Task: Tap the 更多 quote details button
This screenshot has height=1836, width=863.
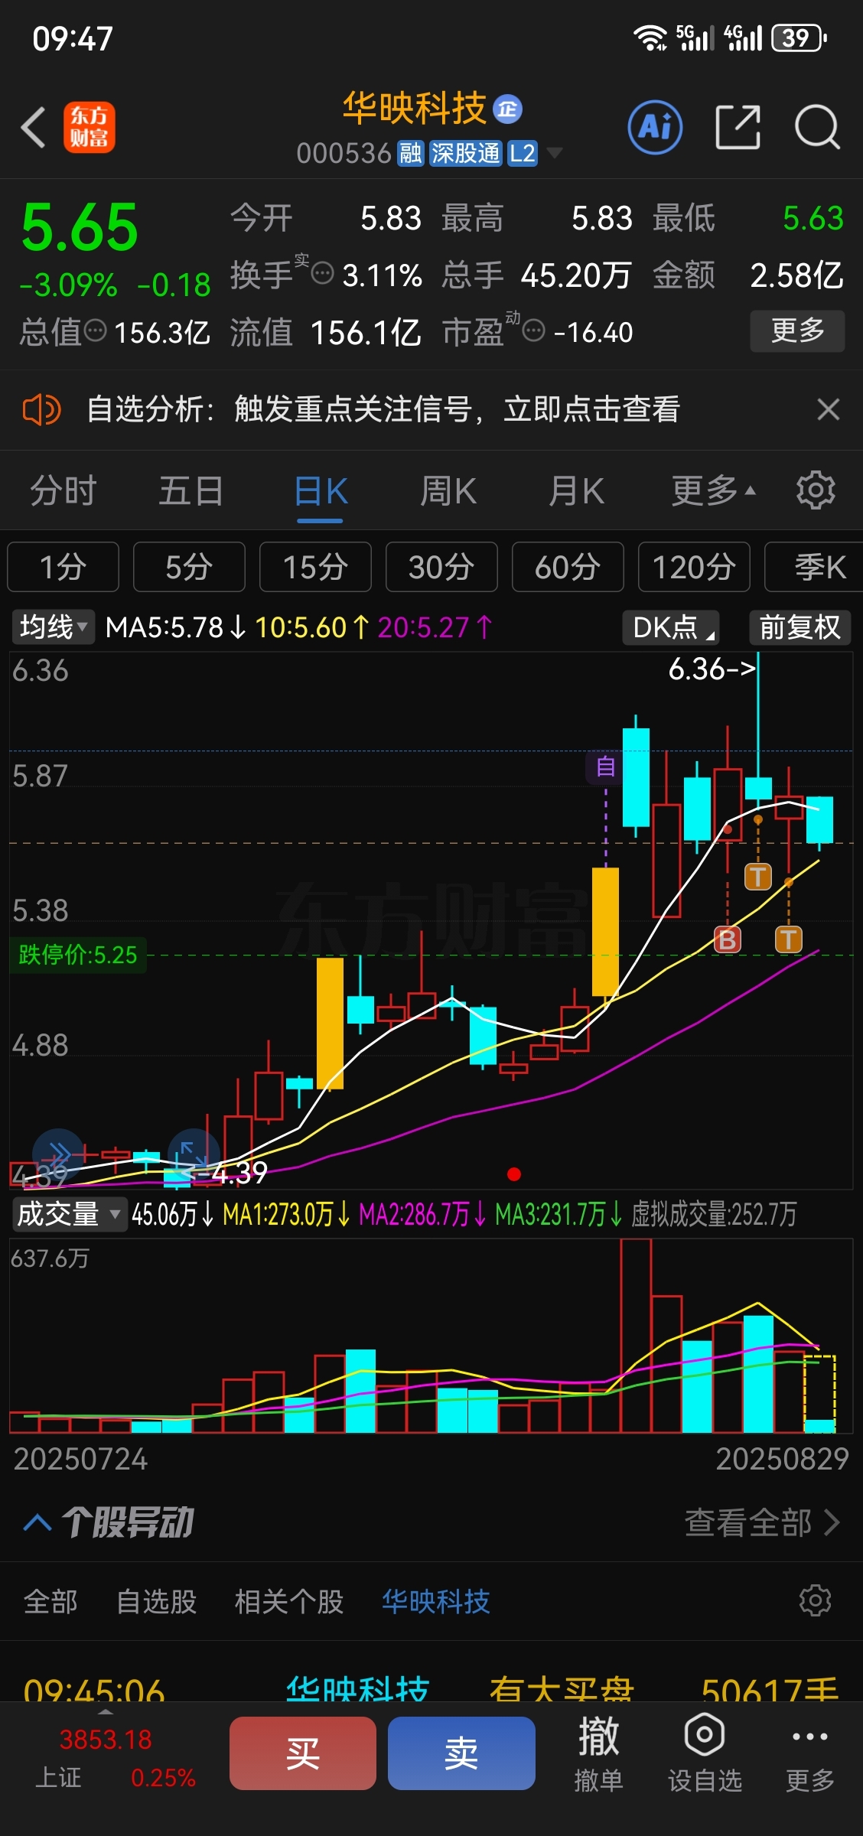Action: coord(797,330)
